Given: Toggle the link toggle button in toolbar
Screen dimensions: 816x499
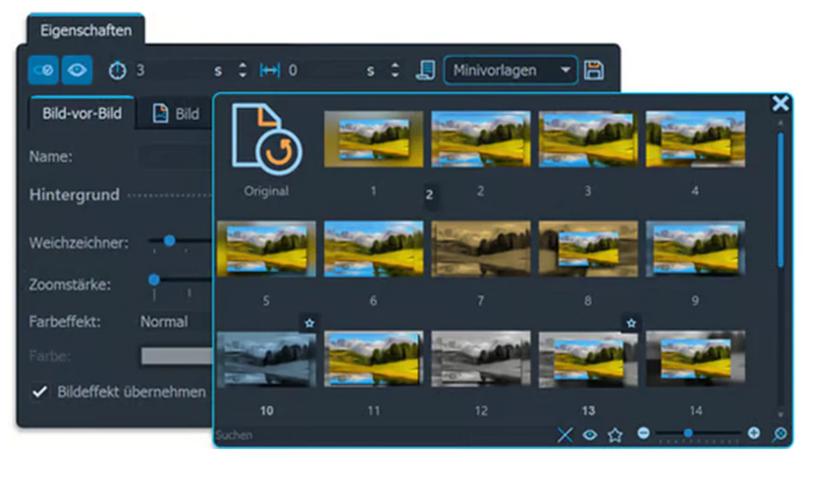Looking at the screenshot, I should (43, 71).
